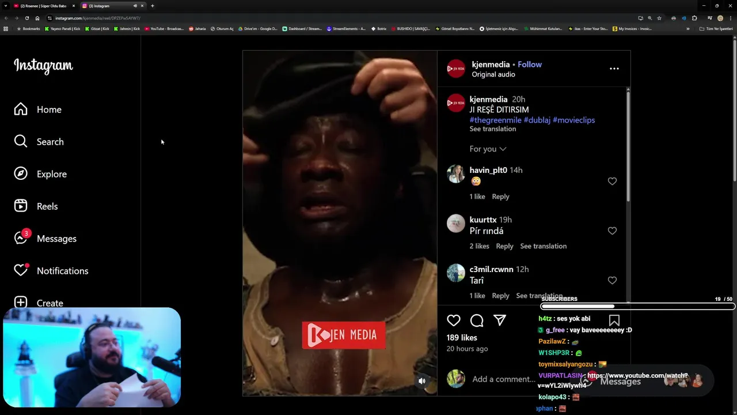Expand the For you comment sort dropdown
This screenshot has width=737, height=415.
488,149
